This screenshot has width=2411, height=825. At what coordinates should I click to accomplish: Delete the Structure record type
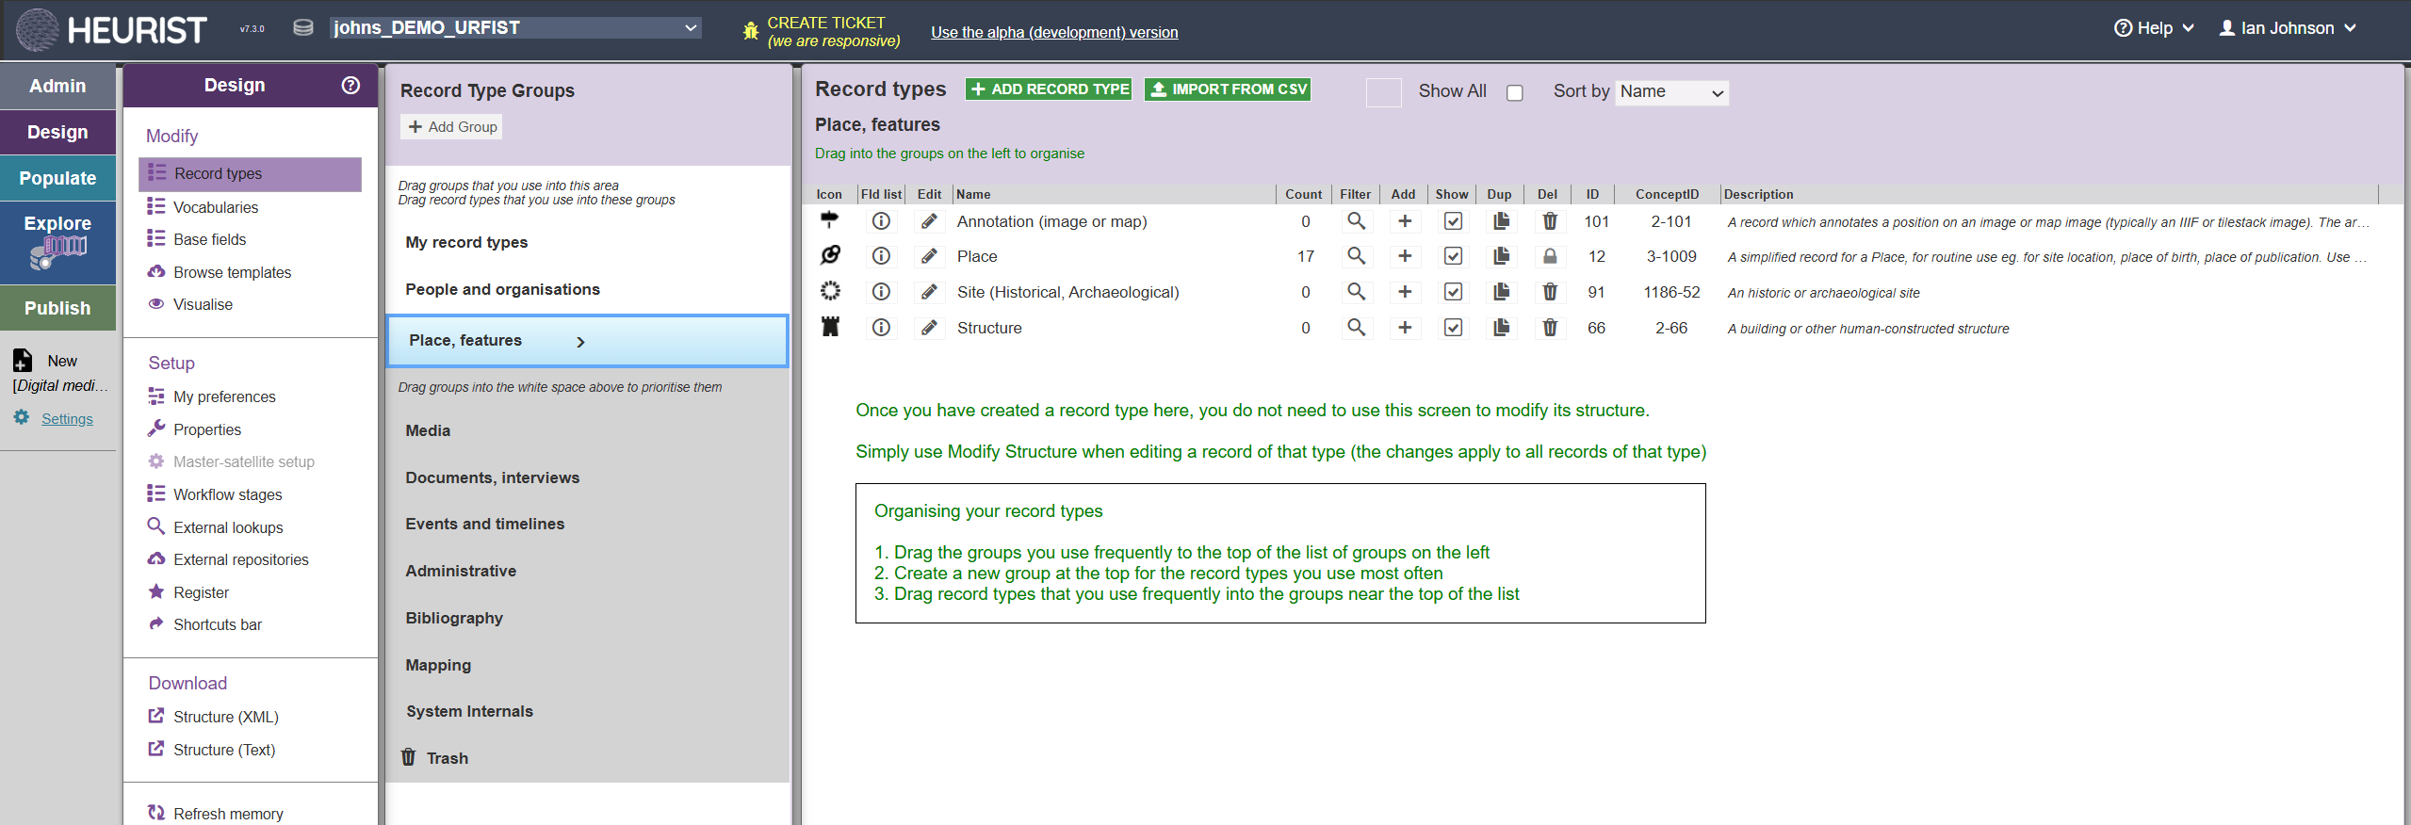(1549, 328)
